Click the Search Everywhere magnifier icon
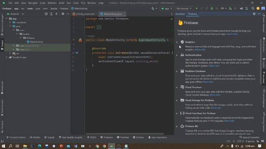 (x=253, y=8)
